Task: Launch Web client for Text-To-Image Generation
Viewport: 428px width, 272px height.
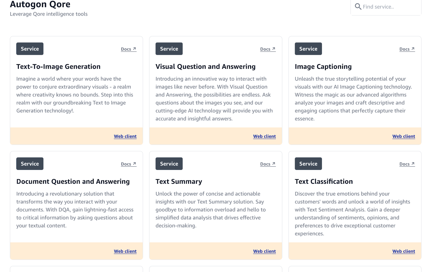Action: pos(125,136)
